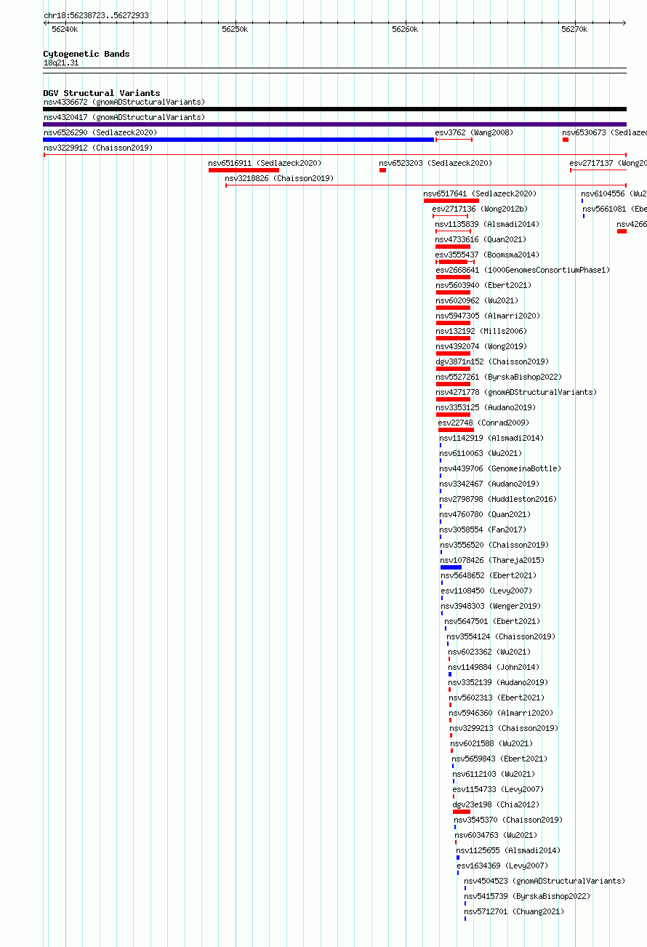647x947 pixels.
Task: Open variant nsv4439706 (GenomeinaBottle)
Action: pyautogui.click(x=500, y=468)
